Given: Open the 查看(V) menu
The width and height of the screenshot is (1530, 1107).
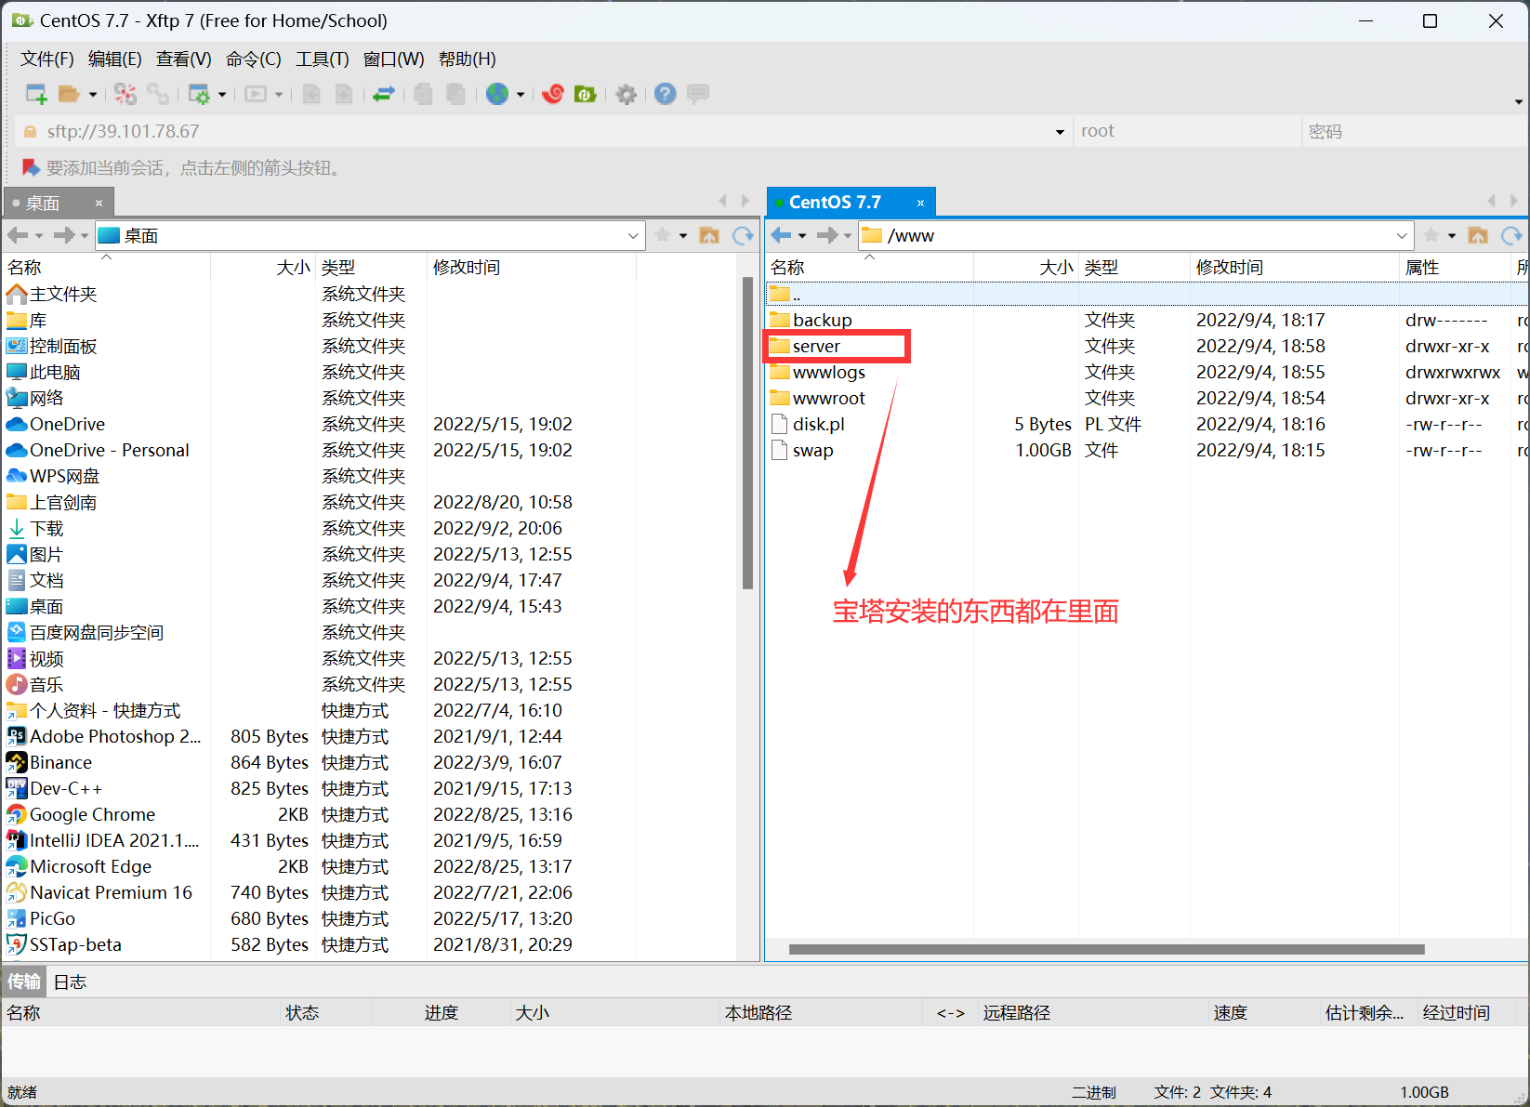Looking at the screenshot, I should click(184, 59).
